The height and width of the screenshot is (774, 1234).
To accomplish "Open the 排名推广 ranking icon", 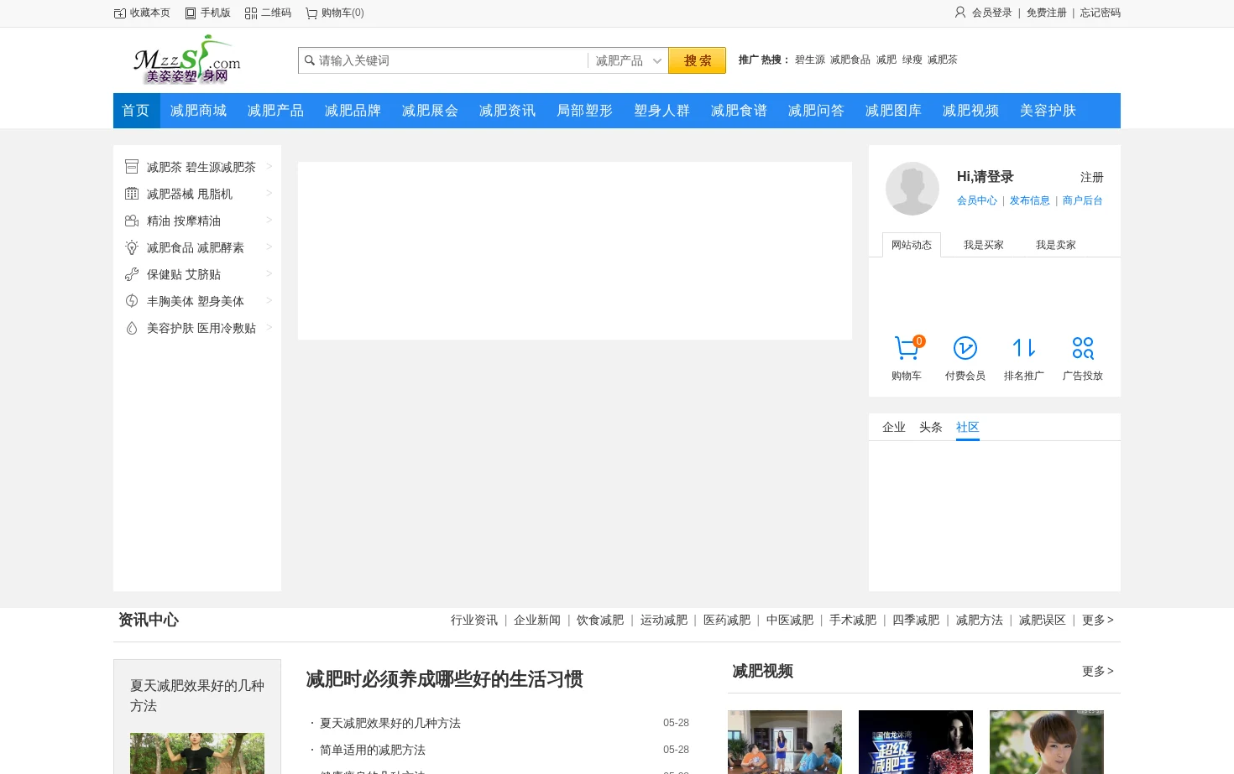I will 1024,348.
